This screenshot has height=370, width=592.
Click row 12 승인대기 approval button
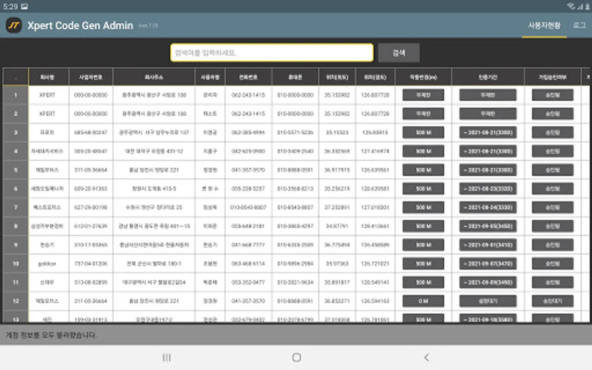tap(553, 301)
